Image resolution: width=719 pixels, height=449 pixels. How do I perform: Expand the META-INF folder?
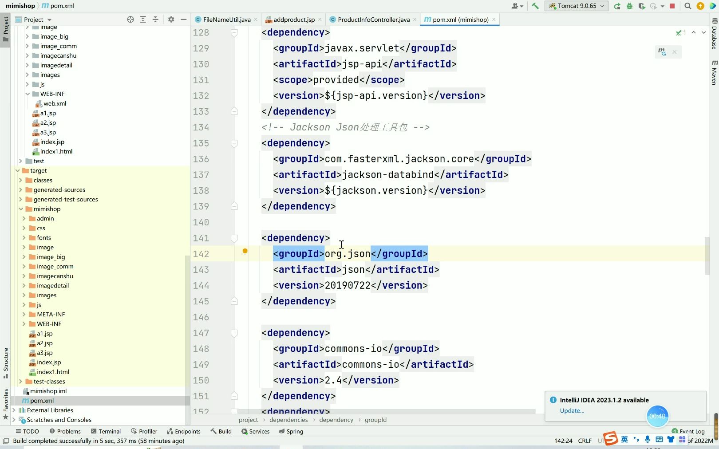pyautogui.click(x=24, y=315)
